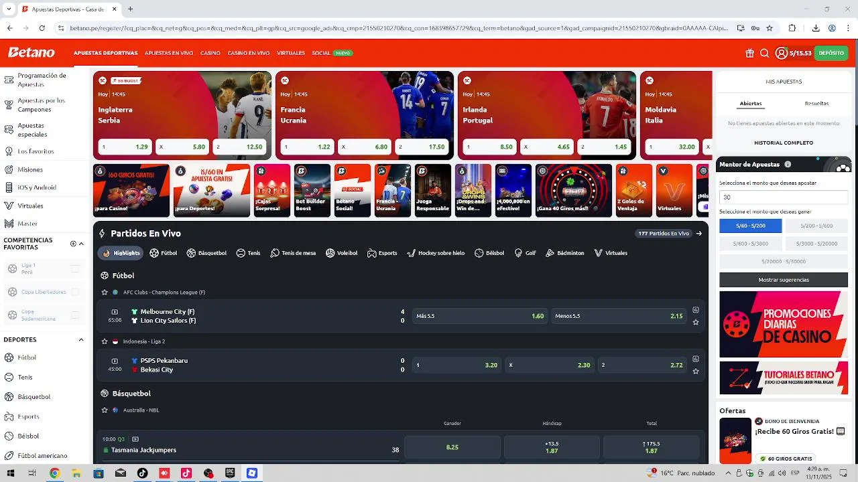Open Promociones Diarias de Casino banner
The image size is (858, 482).
pos(784,324)
